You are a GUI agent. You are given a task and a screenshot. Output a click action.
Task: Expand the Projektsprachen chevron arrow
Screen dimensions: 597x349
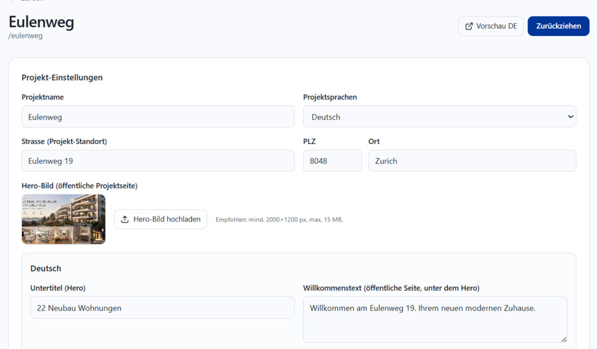[x=570, y=117]
